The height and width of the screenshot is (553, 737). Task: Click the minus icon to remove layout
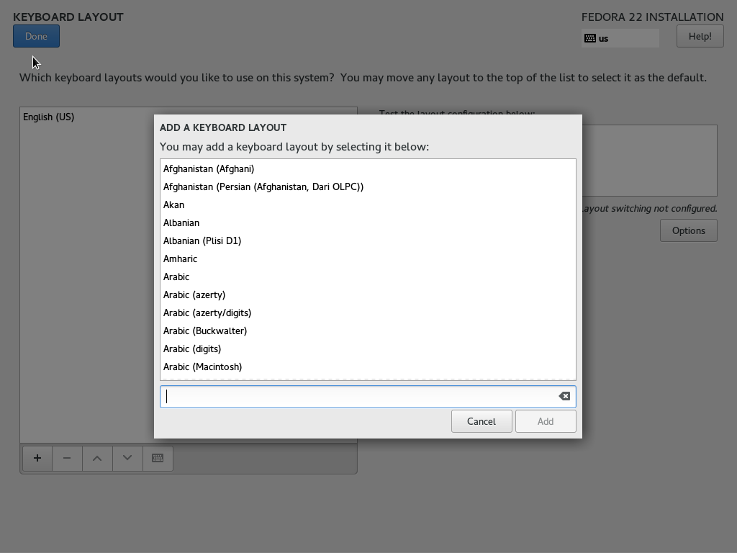pyautogui.click(x=67, y=458)
